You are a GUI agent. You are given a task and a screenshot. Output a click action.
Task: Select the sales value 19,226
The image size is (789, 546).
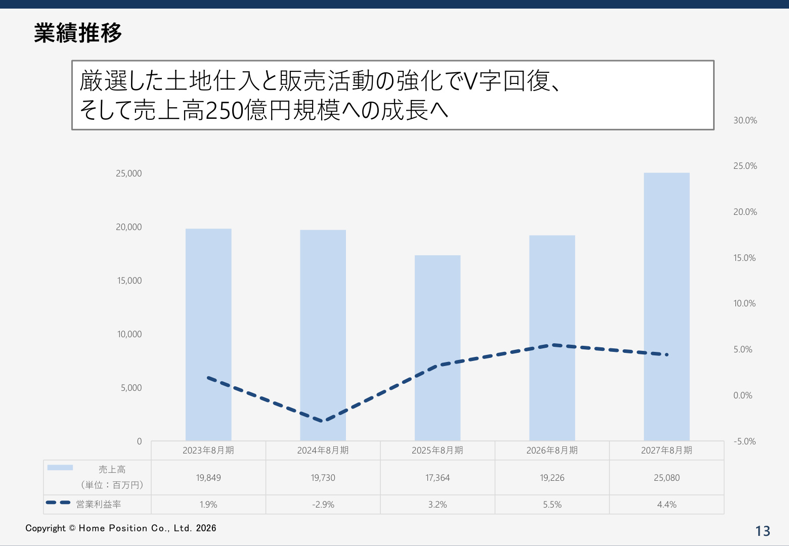[x=552, y=478]
